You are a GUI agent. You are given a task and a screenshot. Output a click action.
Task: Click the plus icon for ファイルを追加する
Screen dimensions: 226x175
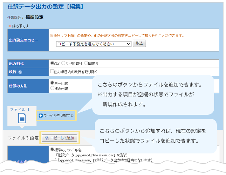click(x=41, y=116)
